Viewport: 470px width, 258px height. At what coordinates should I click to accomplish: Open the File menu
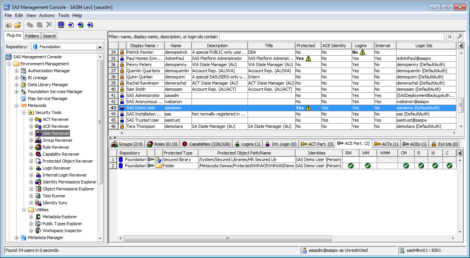tap(8, 15)
